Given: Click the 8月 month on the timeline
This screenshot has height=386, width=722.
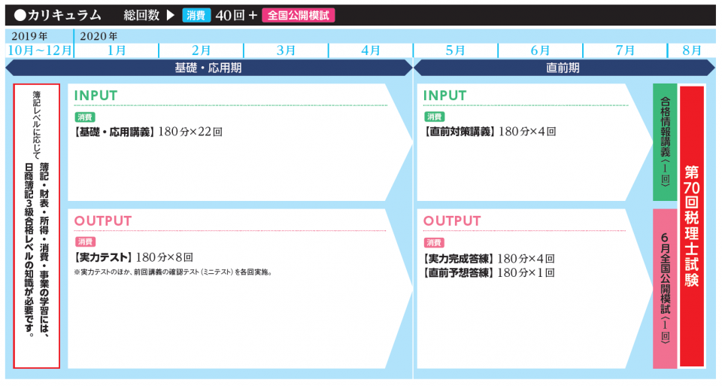Looking at the screenshot, I should [693, 50].
